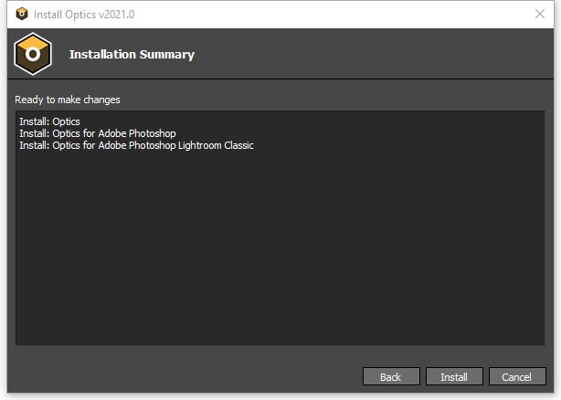
Task: Click the word 'Classic' in the last summary line
Action: (x=239, y=145)
